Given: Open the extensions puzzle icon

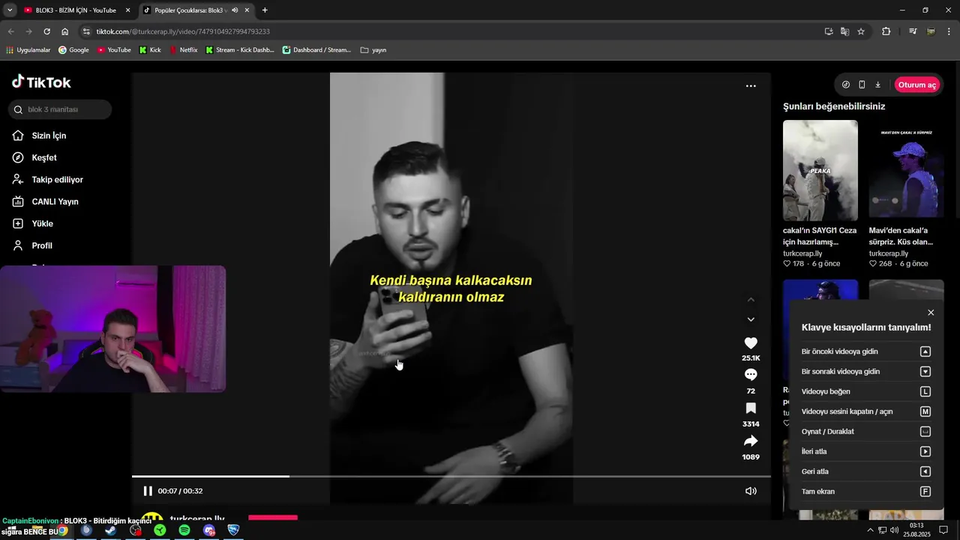Looking at the screenshot, I should (886, 31).
